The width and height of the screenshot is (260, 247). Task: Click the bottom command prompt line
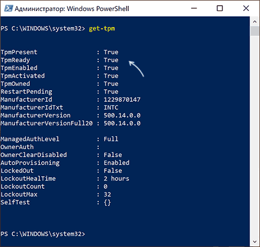(43, 234)
